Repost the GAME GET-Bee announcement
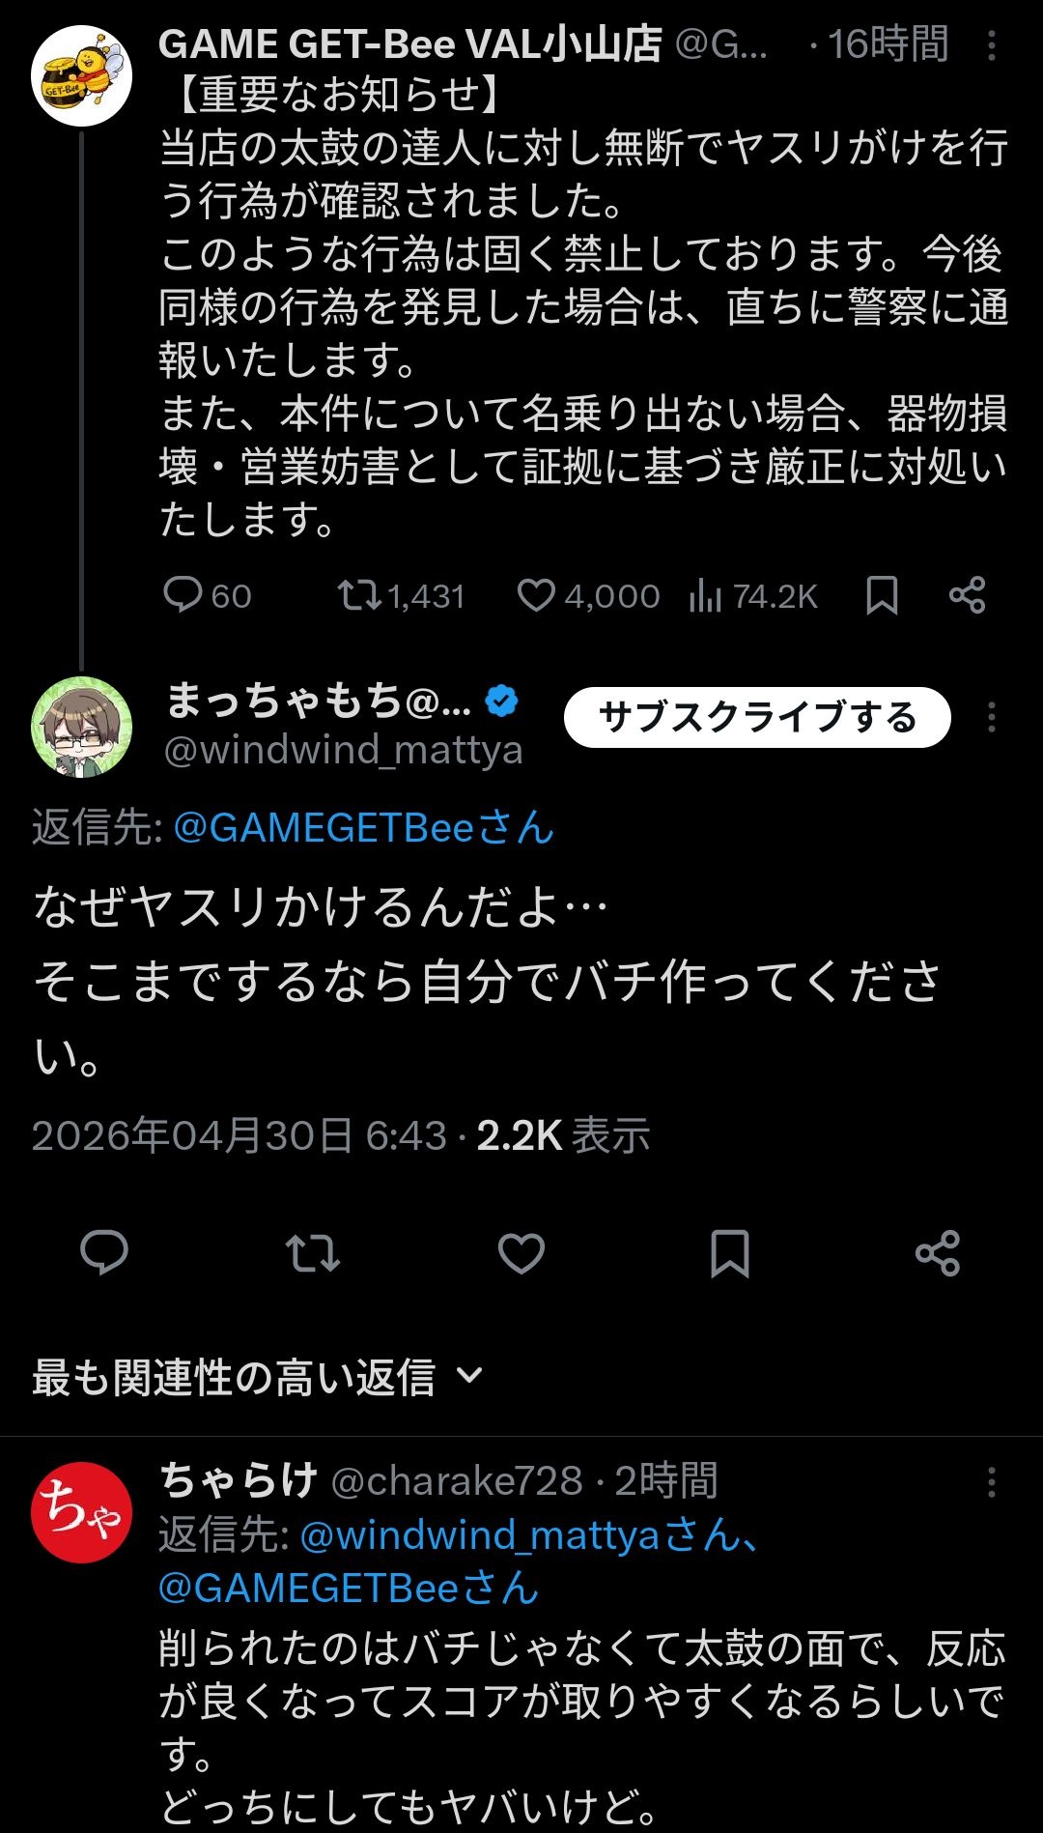This screenshot has height=1833, width=1043. [359, 595]
